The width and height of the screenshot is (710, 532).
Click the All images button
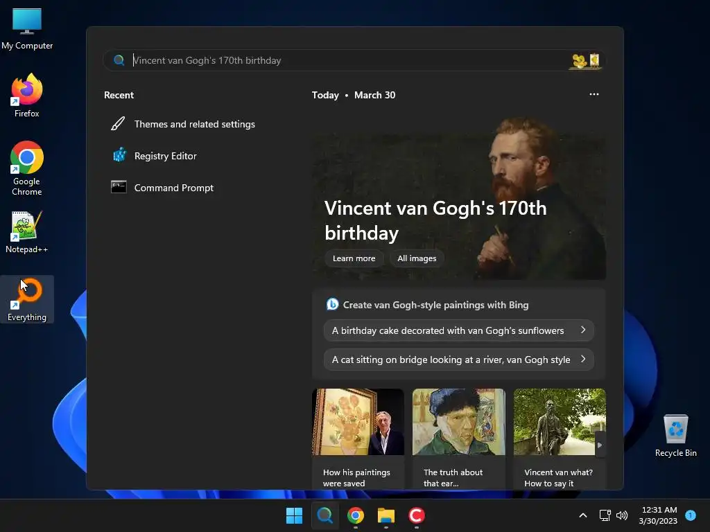coord(417,258)
